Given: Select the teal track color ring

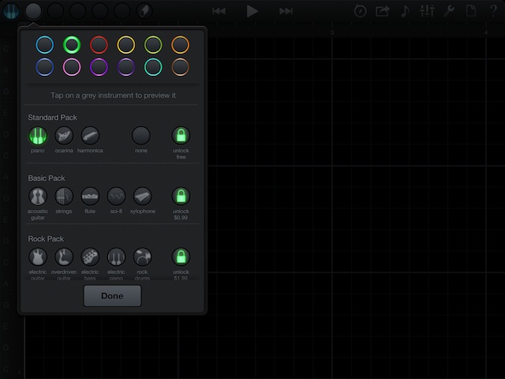Looking at the screenshot, I should [153, 67].
